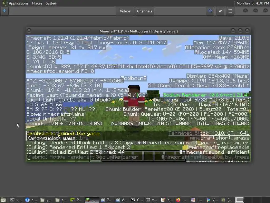
Task: Open the Chromium taskbar item labeled a...
Action: click(31, 200)
